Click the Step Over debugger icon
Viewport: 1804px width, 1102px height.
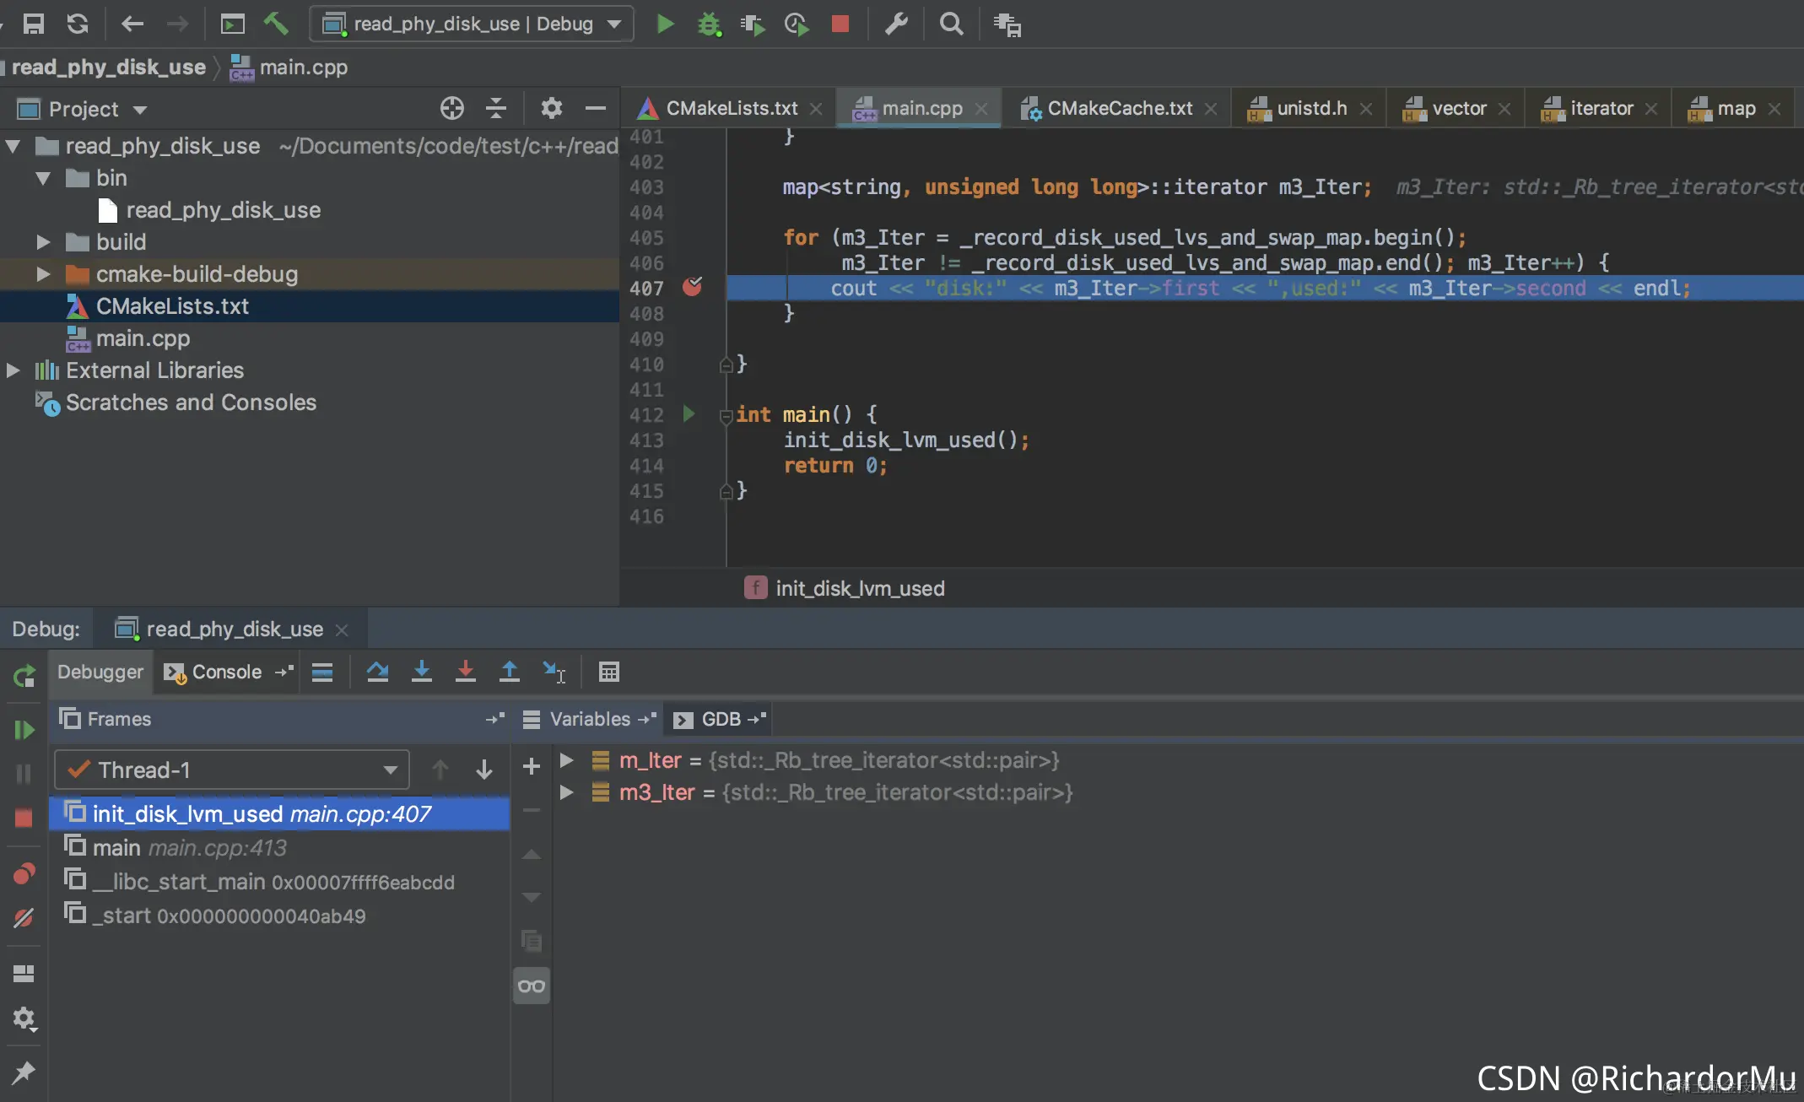377,672
